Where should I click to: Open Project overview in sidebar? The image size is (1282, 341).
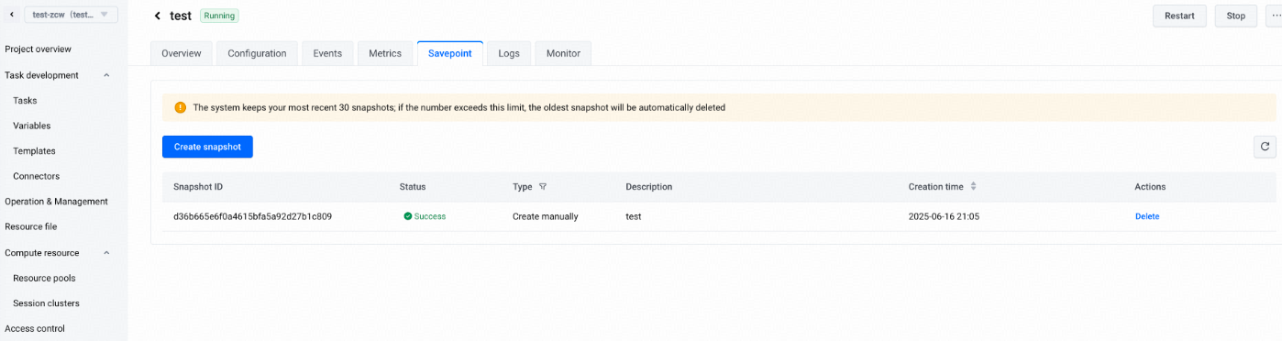[38, 49]
